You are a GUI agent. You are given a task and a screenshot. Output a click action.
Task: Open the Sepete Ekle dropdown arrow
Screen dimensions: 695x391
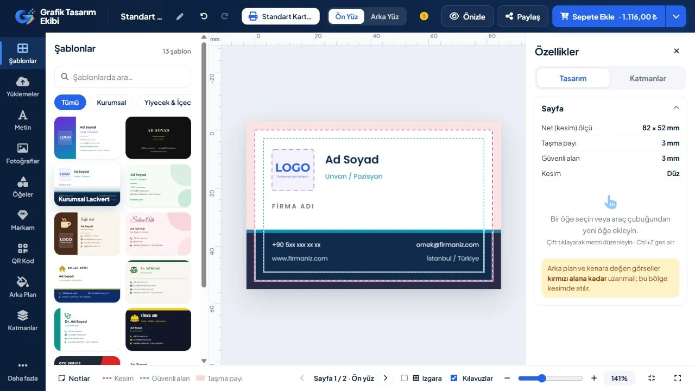click(676, 16)
